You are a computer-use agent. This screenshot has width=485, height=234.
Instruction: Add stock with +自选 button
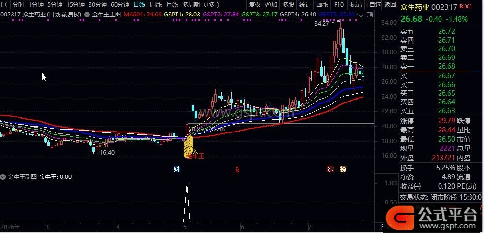point(373,5)
